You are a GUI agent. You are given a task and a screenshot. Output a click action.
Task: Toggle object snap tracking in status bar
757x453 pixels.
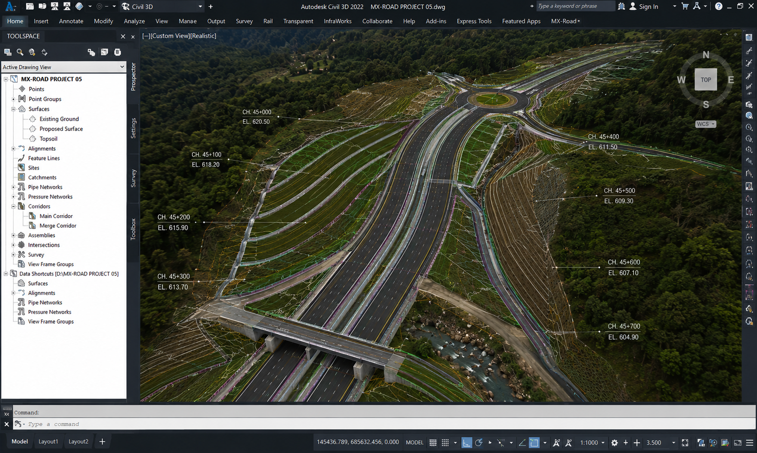500,442
